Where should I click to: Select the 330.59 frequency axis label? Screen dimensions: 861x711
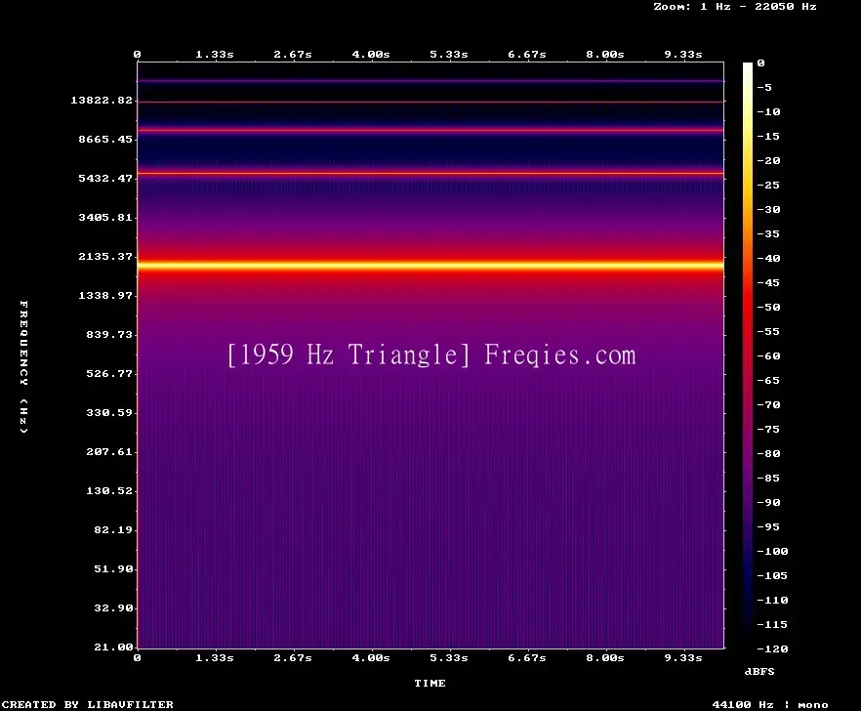[109, 412]
